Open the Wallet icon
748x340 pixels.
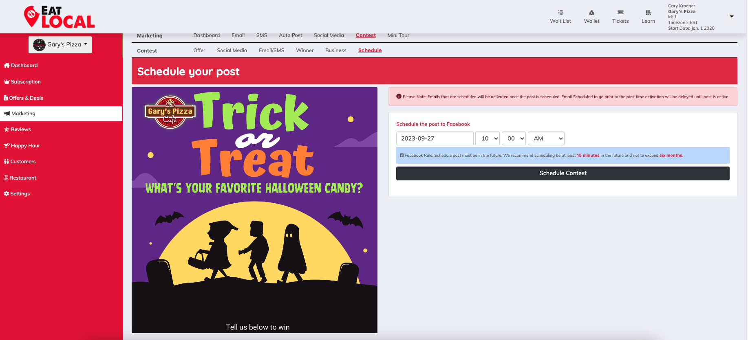[591, 13]
